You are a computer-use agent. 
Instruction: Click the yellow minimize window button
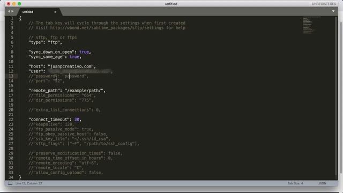point(14,4)
